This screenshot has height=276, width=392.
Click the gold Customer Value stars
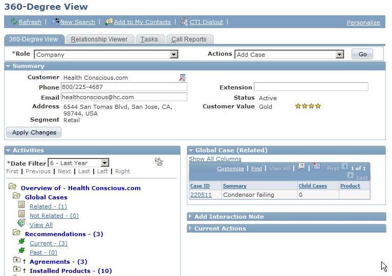pyautogui.click(x=308, y=106)
